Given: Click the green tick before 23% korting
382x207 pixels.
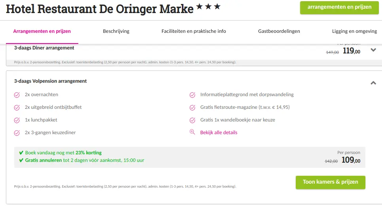Looking at the screenshot, I should click(x=21, y=153).
